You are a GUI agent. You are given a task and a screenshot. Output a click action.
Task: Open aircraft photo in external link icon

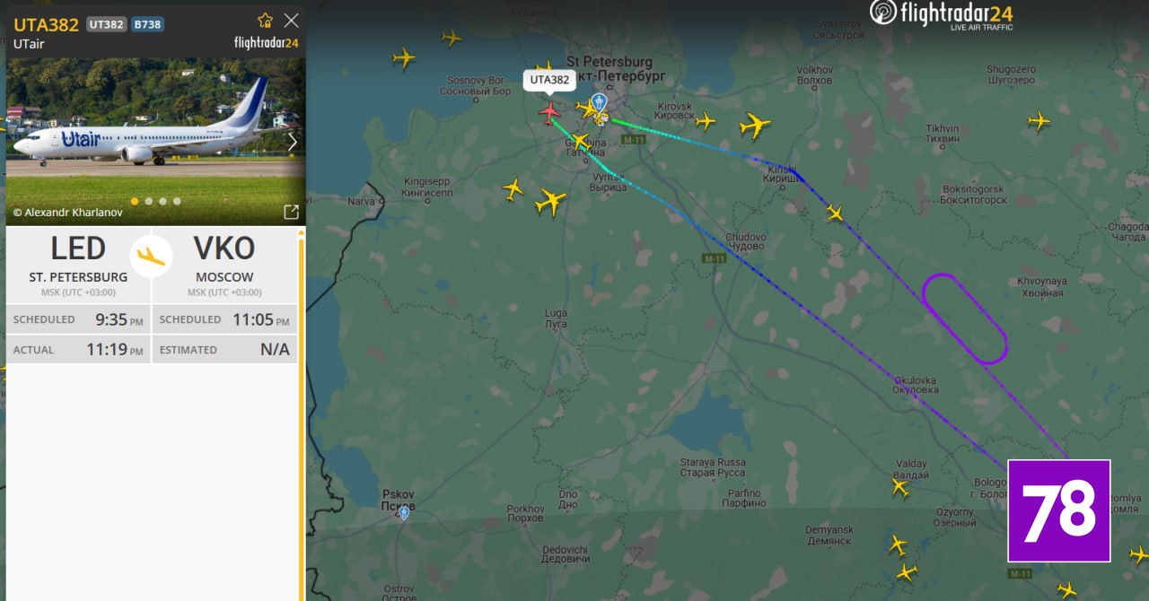point(291,212)
